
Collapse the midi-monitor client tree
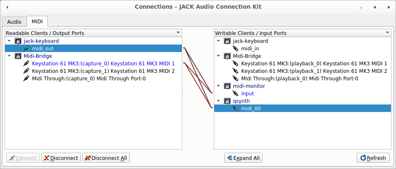219,86
